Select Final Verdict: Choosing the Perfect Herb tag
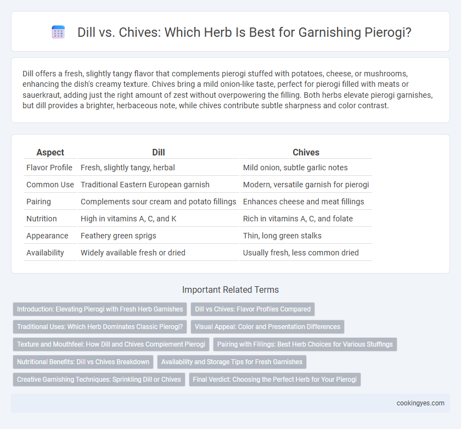The width and height of the screenshot is (461, 429). tap(274, 380)
